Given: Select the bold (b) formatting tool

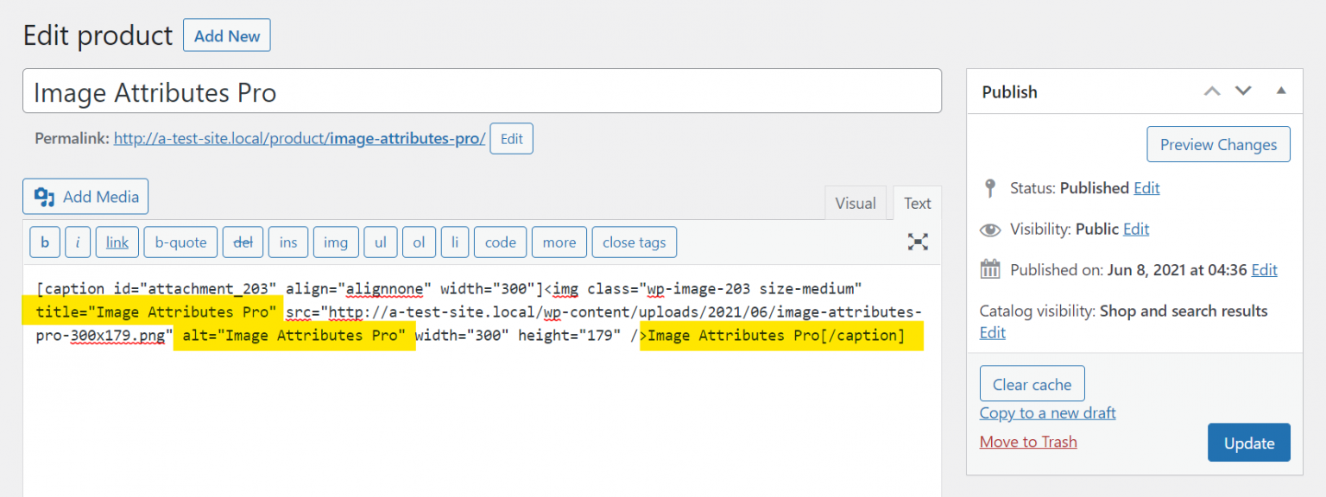Looking at the screenshot, I should click(44, 242).
